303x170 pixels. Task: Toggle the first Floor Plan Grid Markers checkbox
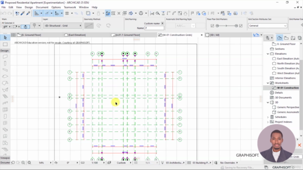[212, 25]
